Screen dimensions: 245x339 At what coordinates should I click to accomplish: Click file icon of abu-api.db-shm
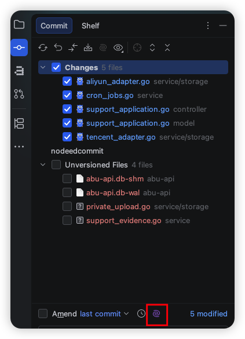tap(80, 179)
